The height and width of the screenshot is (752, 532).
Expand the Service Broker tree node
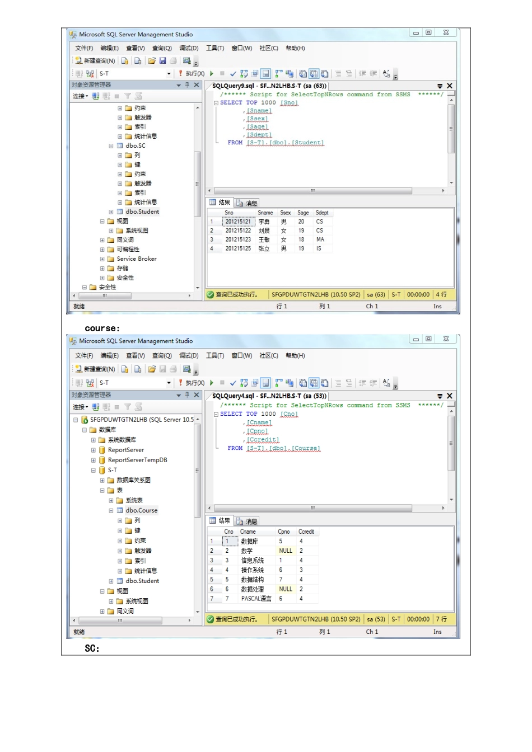[x=102, y=259]
